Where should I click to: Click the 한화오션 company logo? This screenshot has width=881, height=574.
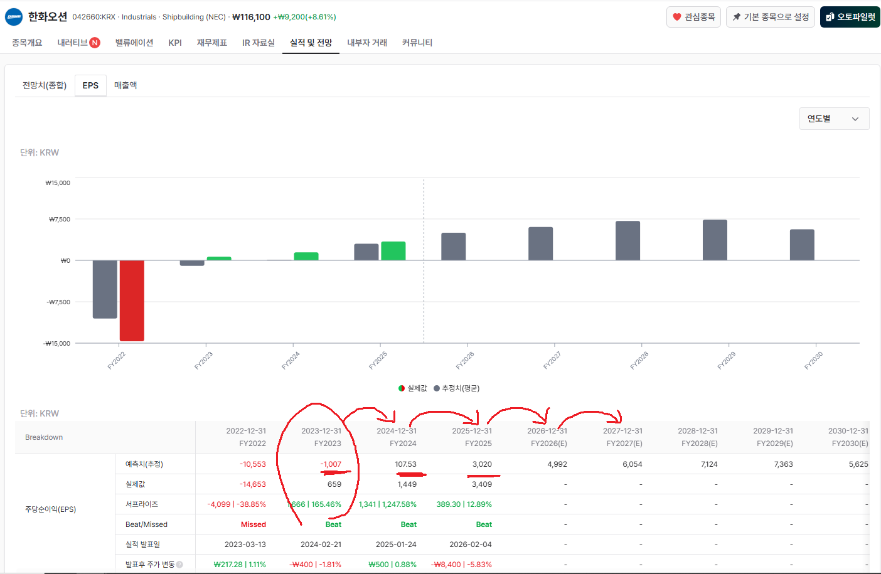[14, 17]
